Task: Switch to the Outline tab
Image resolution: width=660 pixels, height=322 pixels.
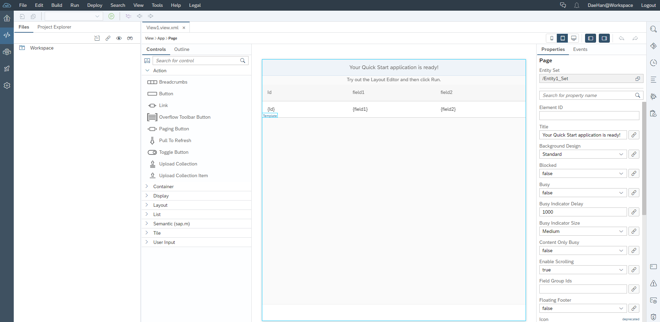Action: click(x=182, y=49)
